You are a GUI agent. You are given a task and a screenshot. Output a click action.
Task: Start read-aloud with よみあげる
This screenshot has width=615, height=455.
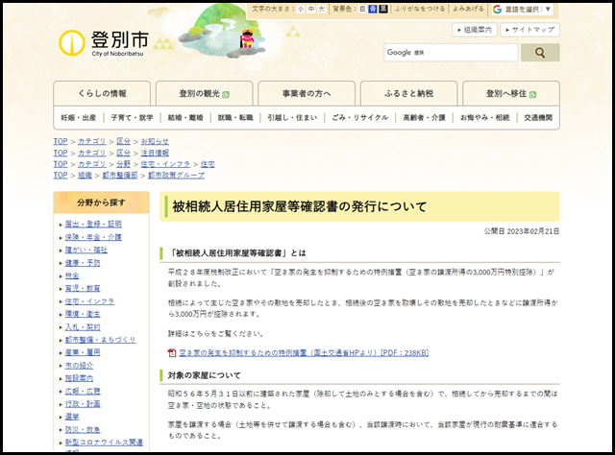(x=468, y=9)
